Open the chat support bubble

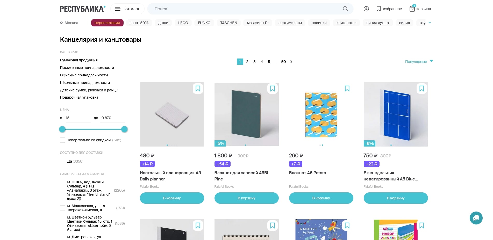click(476, 218)
